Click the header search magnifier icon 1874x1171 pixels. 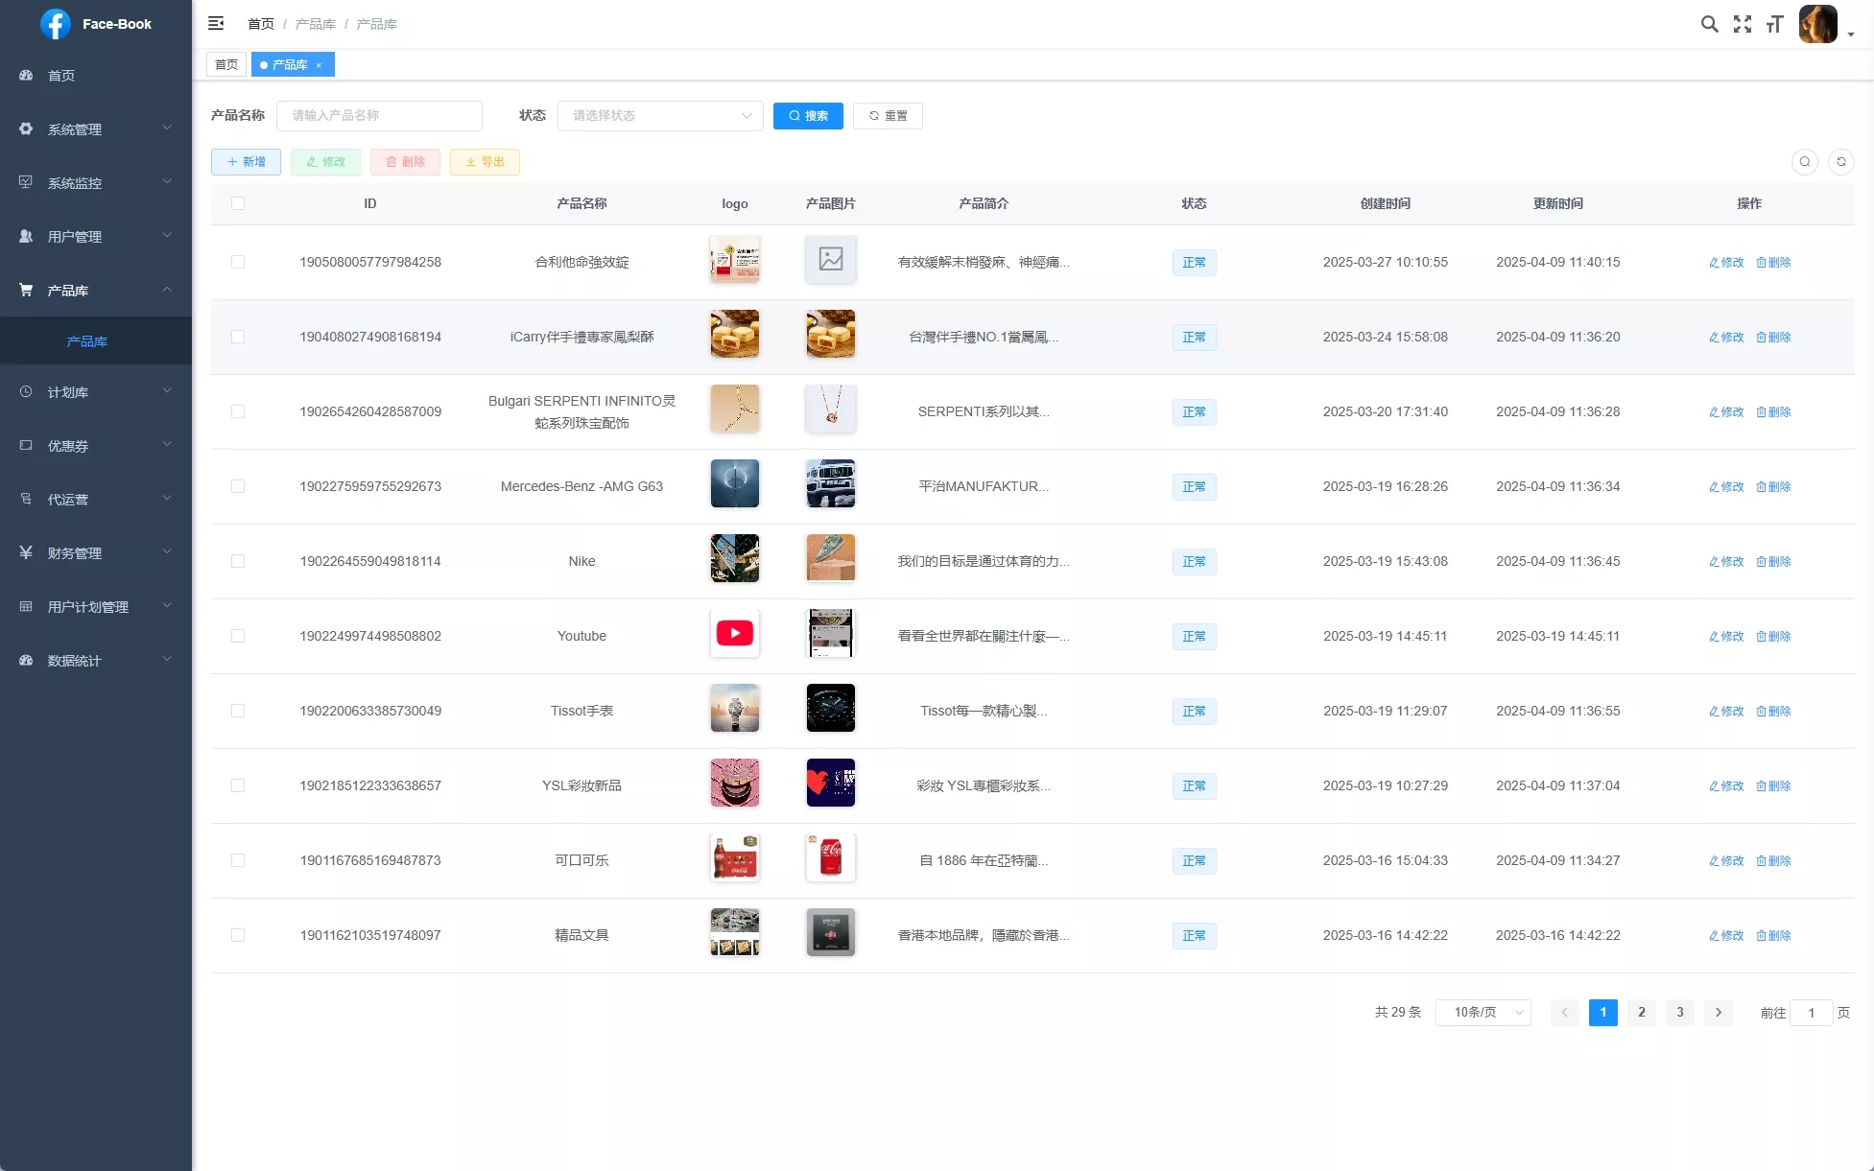click(1709, 24)
